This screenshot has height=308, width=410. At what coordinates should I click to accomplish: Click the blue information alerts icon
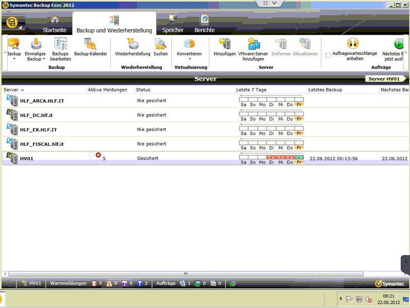140,283
